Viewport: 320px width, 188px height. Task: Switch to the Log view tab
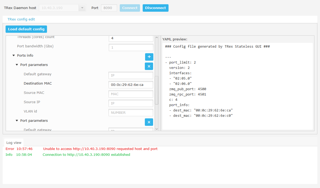pos(14,143)
